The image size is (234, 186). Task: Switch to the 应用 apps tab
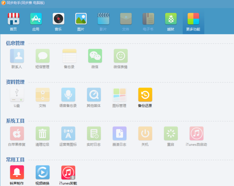[x=36, y=22]
